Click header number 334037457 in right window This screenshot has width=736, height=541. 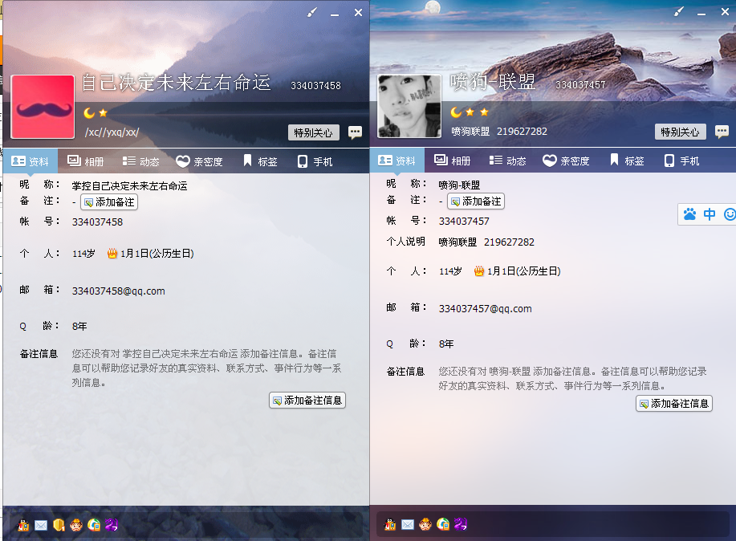pyautogui.click(x=580, y=84)
